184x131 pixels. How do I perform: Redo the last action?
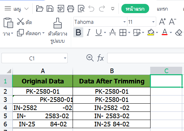[x=102, y=9]
